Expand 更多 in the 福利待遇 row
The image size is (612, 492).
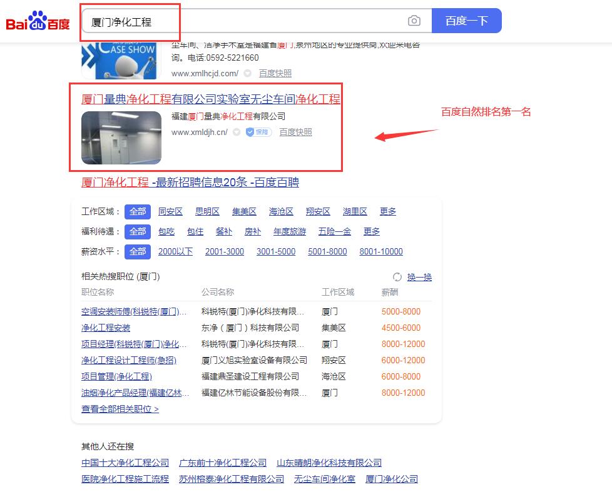[372, 232]
